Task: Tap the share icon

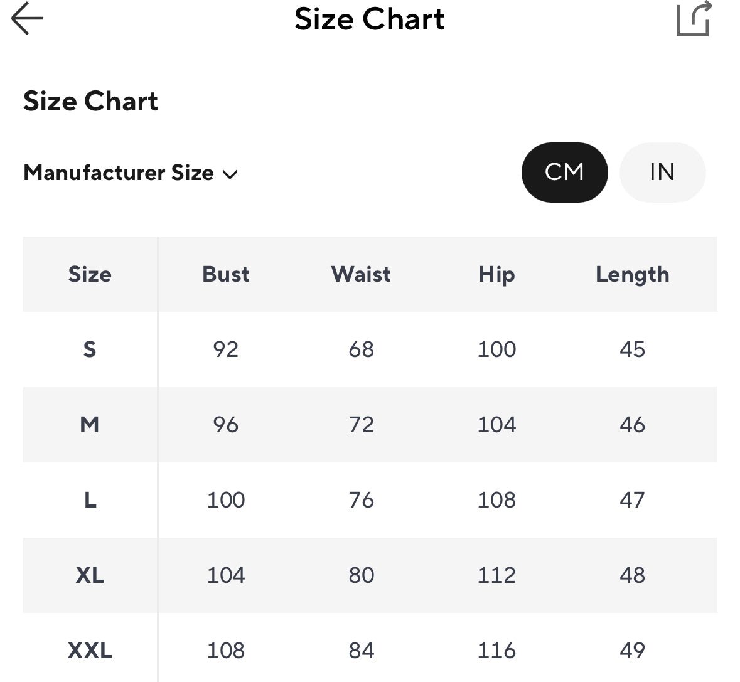Action: pyautogui.click(x=694, y=18)
